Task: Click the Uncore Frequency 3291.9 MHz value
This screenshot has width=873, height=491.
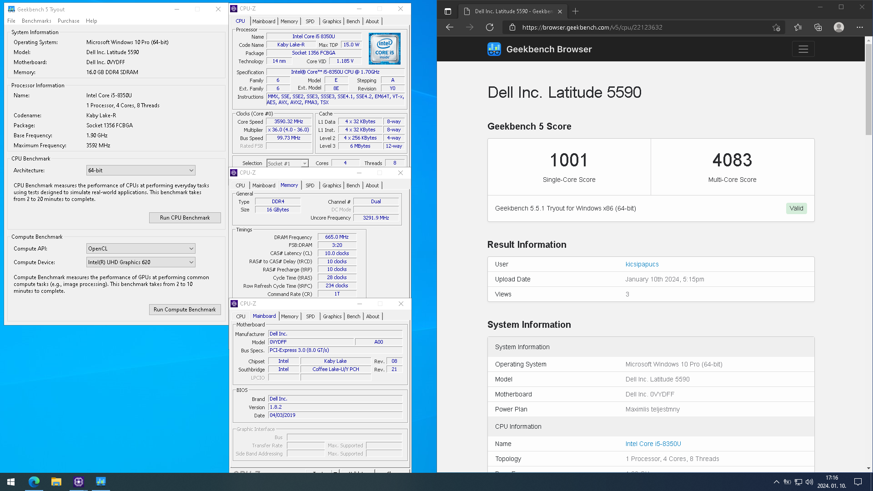Action: click(376, 218)
